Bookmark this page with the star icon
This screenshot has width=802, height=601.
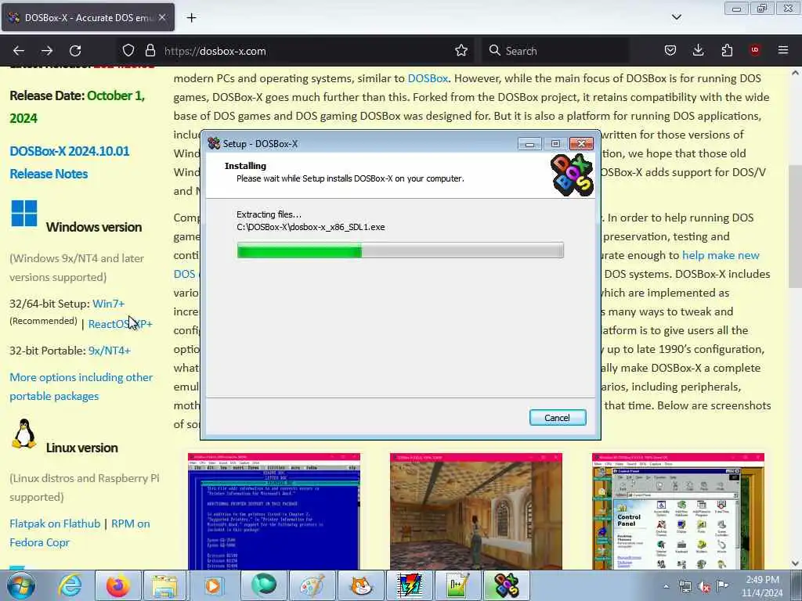click(461, 51)
